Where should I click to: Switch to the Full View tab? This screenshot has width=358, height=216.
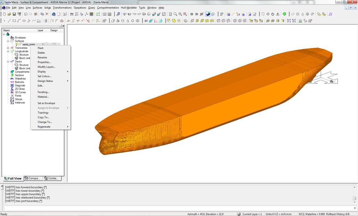pos(13,178)
